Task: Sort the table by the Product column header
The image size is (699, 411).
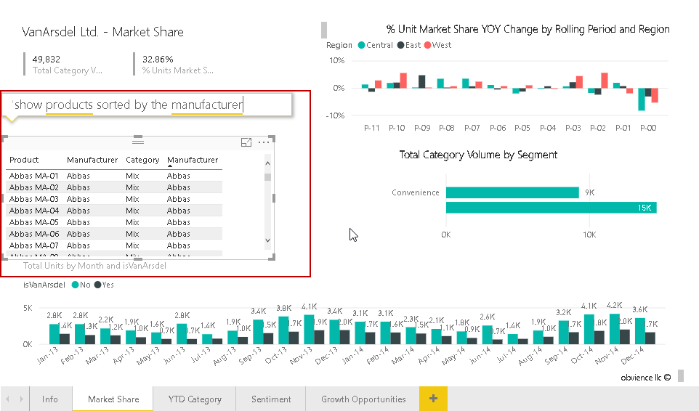Action: [24, 160]
